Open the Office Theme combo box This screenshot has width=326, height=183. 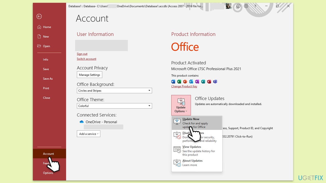[x=114, y=106]
